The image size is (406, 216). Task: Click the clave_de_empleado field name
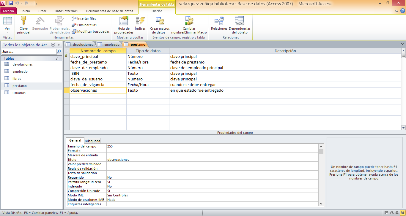pyautogui.click(x=98, y=68)
